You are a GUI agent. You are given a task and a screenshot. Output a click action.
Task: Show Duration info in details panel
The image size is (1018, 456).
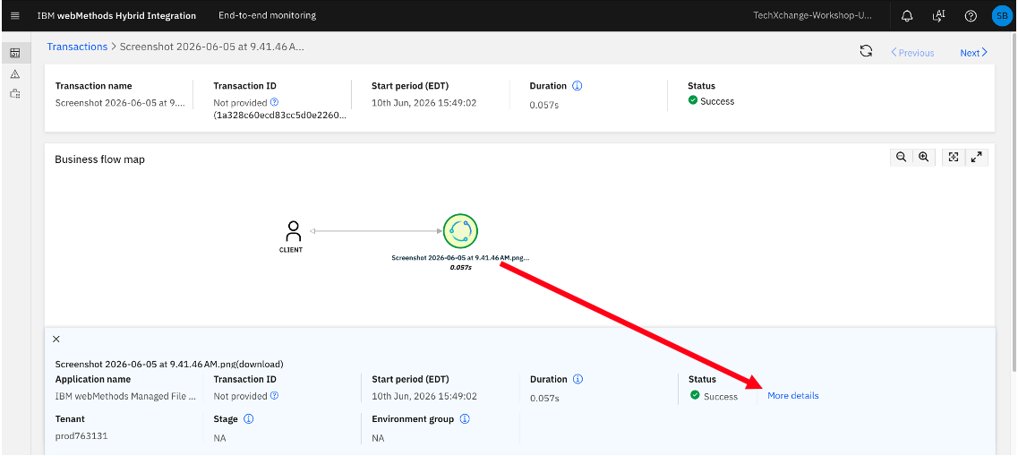pos(577,379)
